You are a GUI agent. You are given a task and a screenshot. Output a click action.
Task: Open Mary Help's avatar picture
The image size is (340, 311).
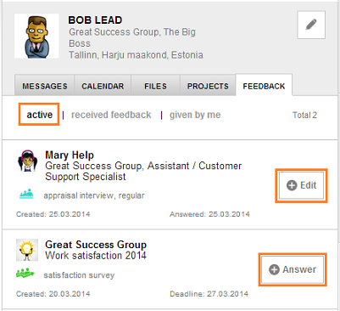[27, 161]
